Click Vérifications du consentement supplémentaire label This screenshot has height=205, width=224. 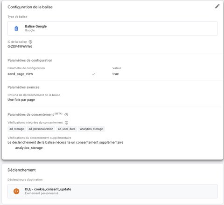(x=39, y=138)
